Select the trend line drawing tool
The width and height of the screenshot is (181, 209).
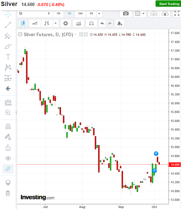point(8,25)
